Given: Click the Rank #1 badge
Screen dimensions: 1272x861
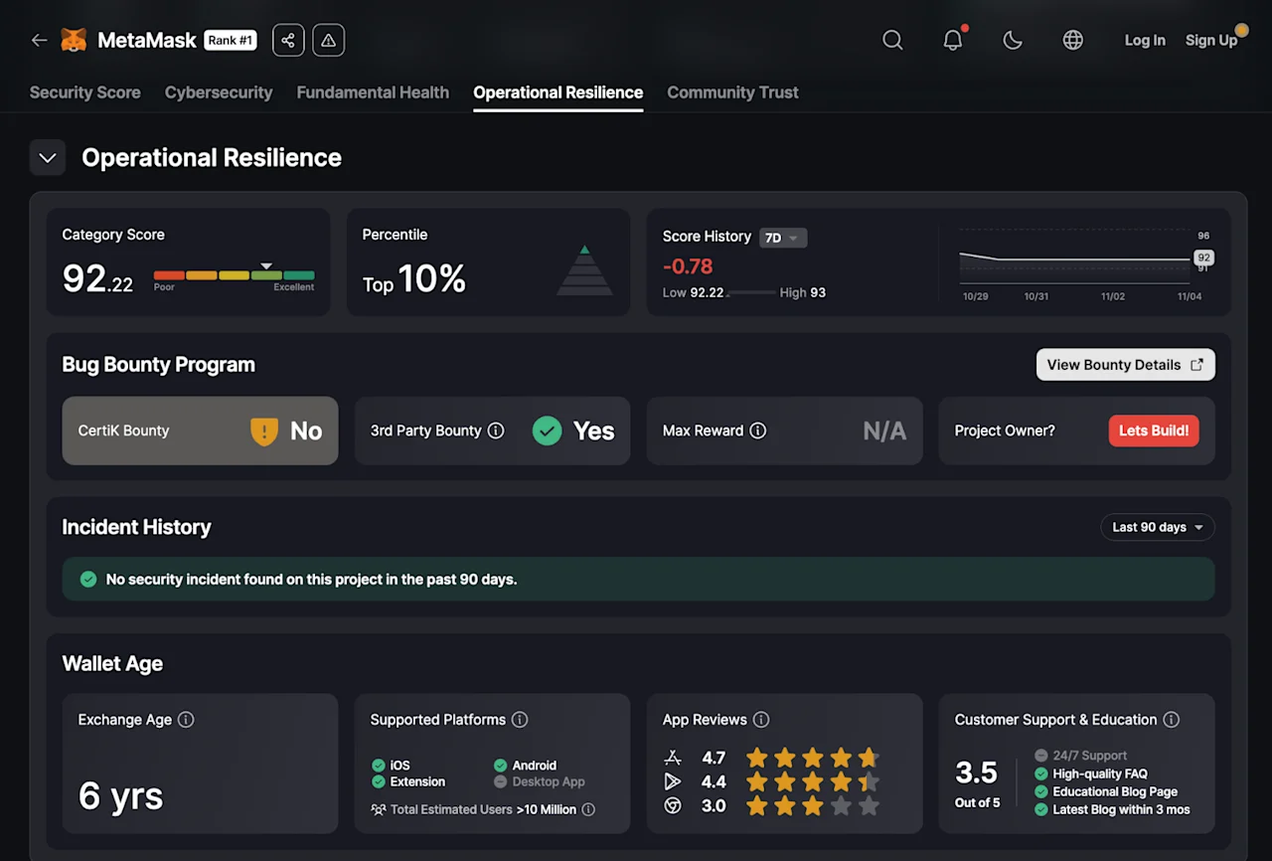Looking at the screenshot, I should coord(231,41).
